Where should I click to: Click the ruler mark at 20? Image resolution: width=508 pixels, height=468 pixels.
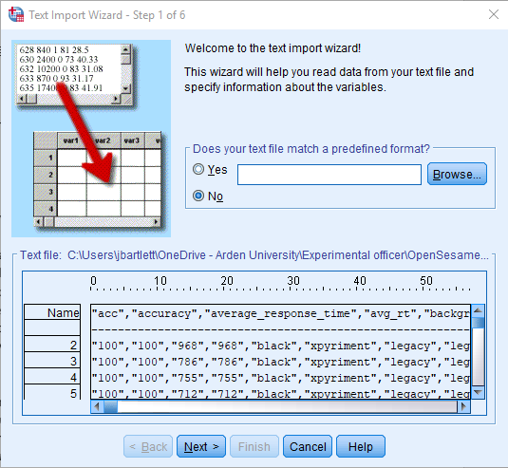(x=227, y=280)
